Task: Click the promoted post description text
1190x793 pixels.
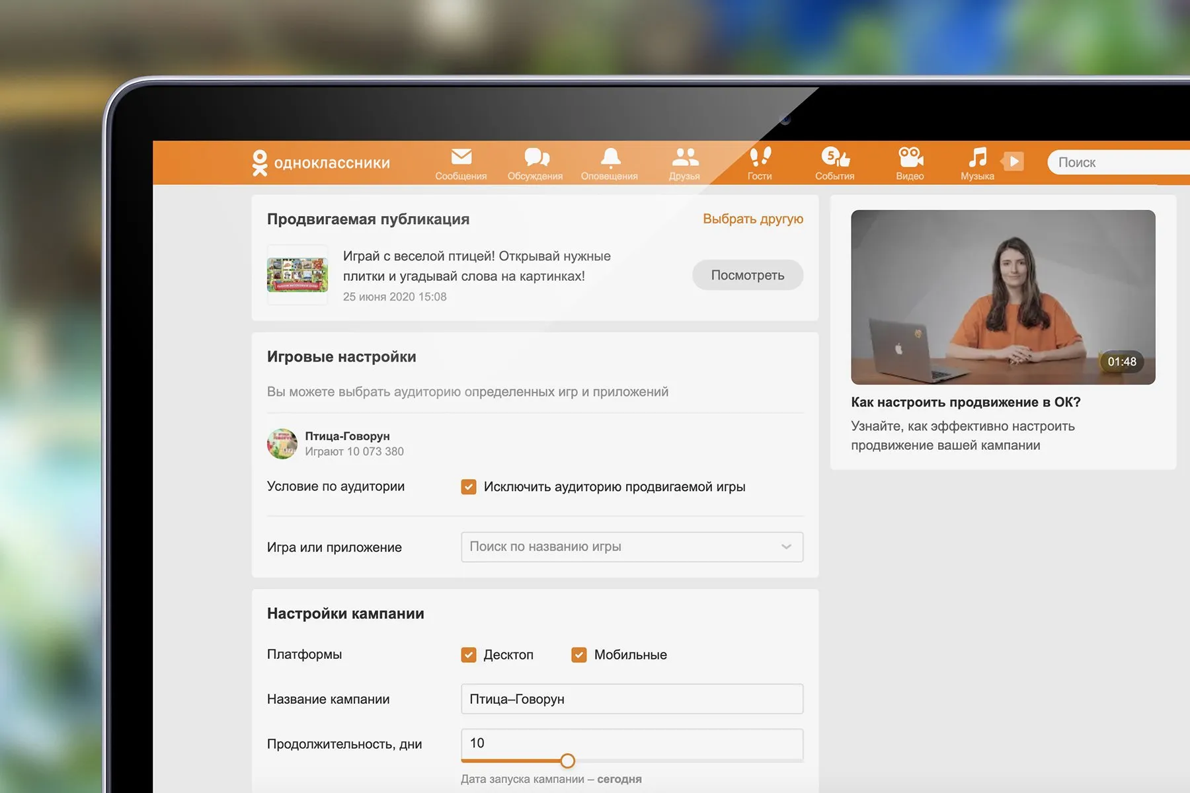Action: pos(477,266)
